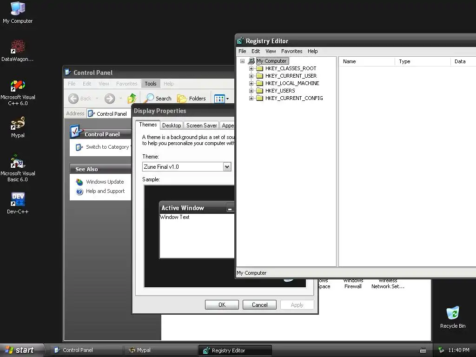Select HKEY_USERS tree item
This screenshot has height=357, width=476.
tap(280, 91)
